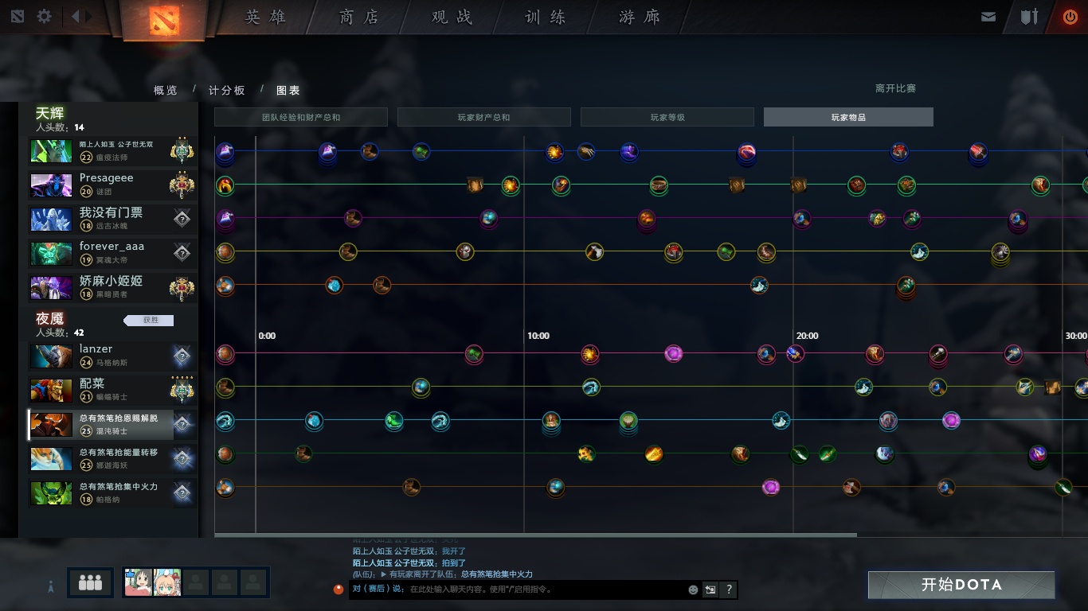Click the 离开比赛 link
Image resolution: width=1088 pixels, height=611 pixels.
point(895,88)
